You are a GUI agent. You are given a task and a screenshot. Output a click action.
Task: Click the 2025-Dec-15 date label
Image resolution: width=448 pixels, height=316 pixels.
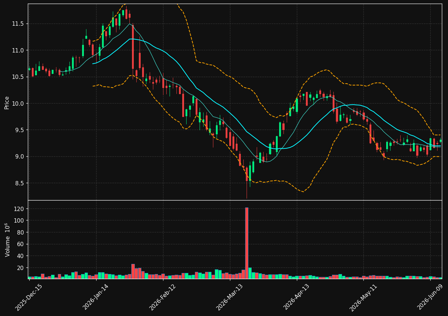tap(29, 297)
